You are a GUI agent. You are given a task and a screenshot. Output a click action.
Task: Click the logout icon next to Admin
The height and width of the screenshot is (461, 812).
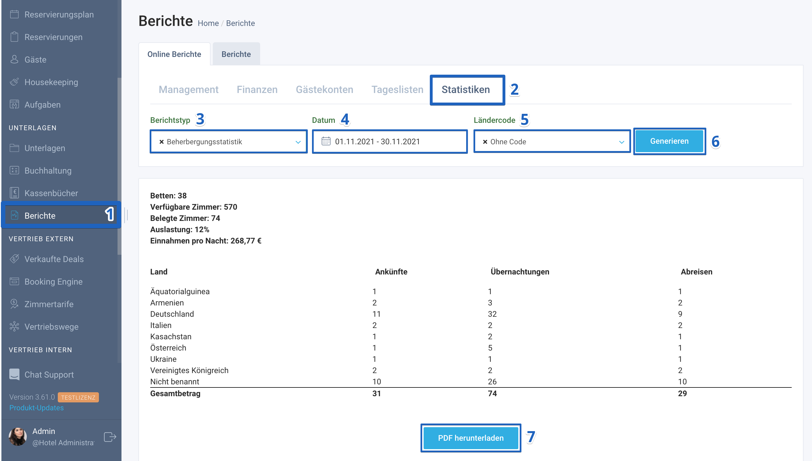110,437
